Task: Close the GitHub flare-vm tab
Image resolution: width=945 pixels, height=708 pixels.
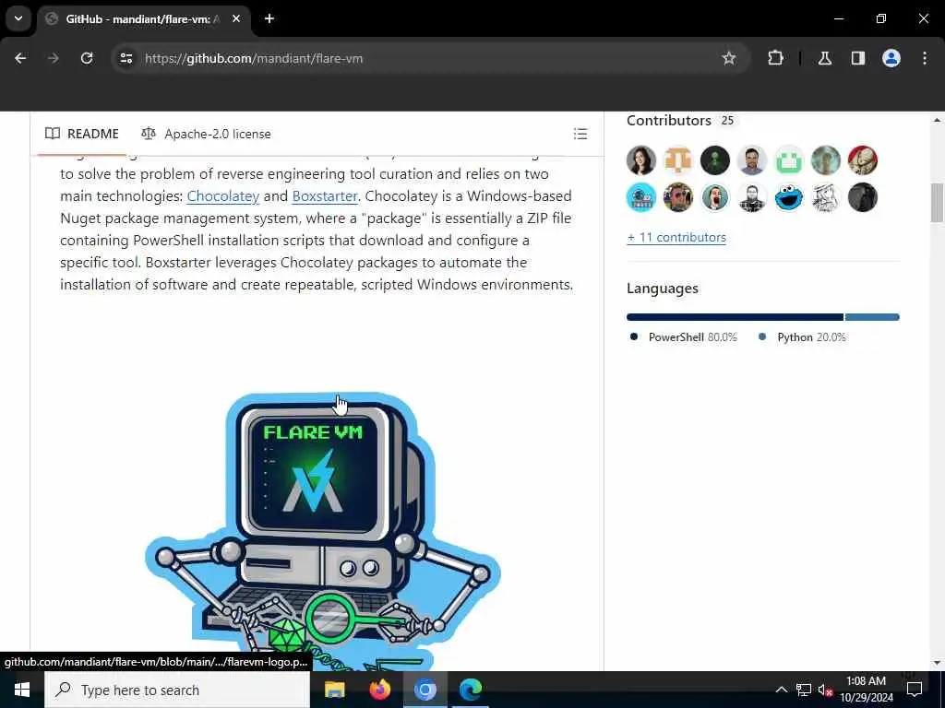Action: tap(236, 18)
